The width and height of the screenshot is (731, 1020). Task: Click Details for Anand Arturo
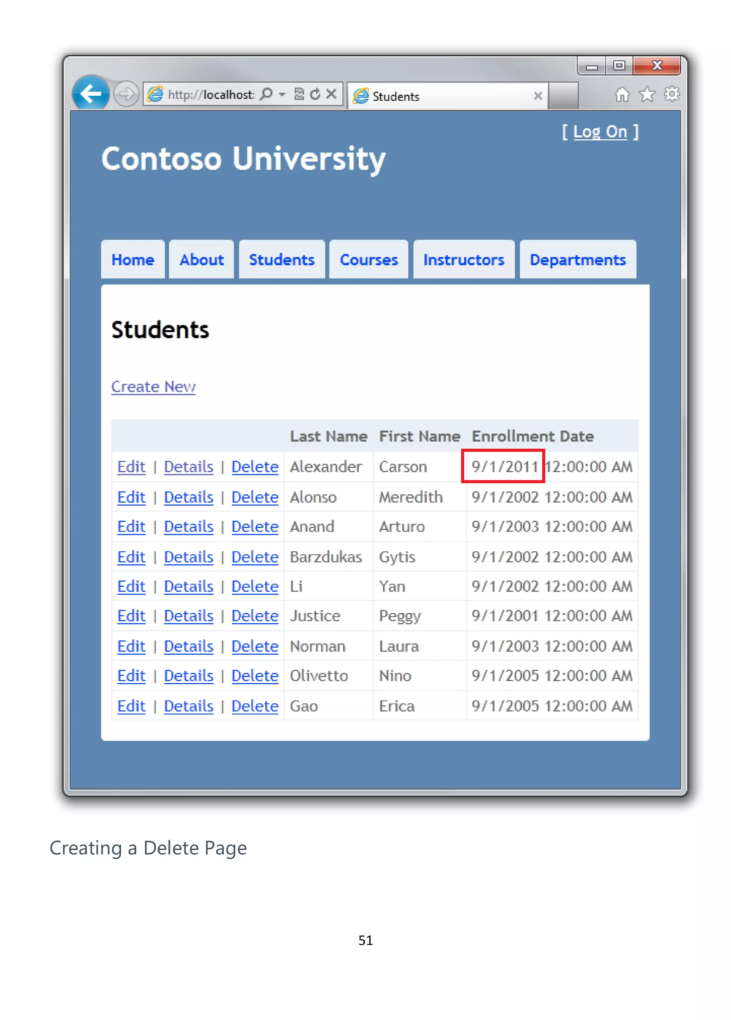point(188,527)
